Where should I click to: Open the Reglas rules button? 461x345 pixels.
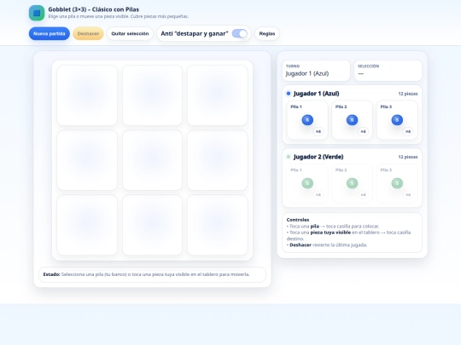click(267, 33)
